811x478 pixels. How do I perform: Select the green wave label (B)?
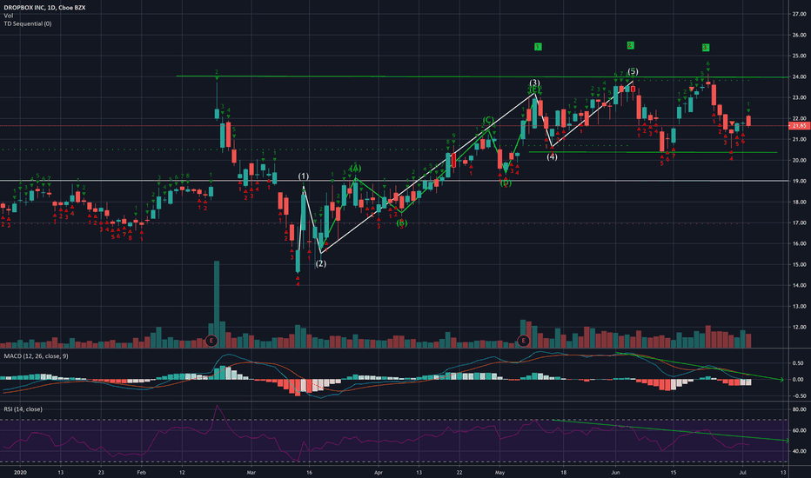(x=402, y=222)
